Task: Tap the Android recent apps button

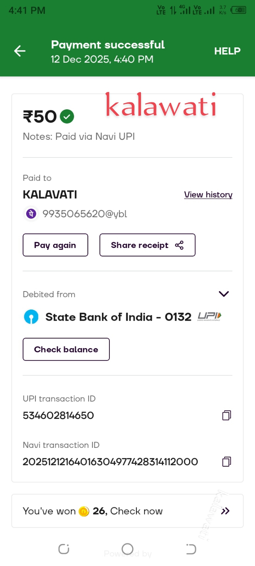Action: (64, 549)
